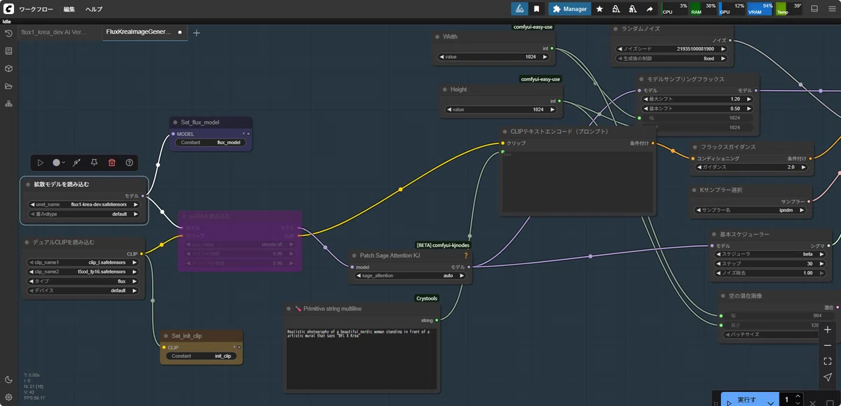Click the ComfyUI logo icon
This screenshot has height=406, width=841.
(x=8, y=8)
